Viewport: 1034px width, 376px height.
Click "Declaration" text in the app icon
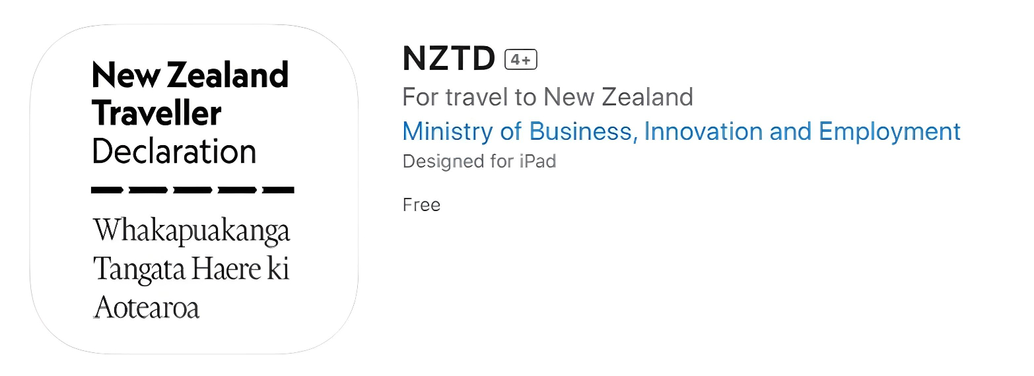pyautogui.click(x=174, y=152)
